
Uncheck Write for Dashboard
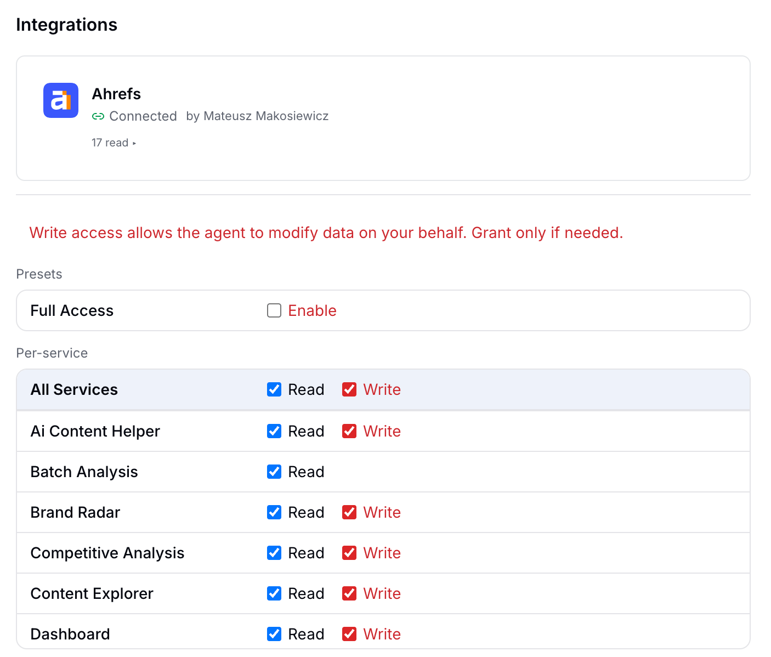click(349, 634)
